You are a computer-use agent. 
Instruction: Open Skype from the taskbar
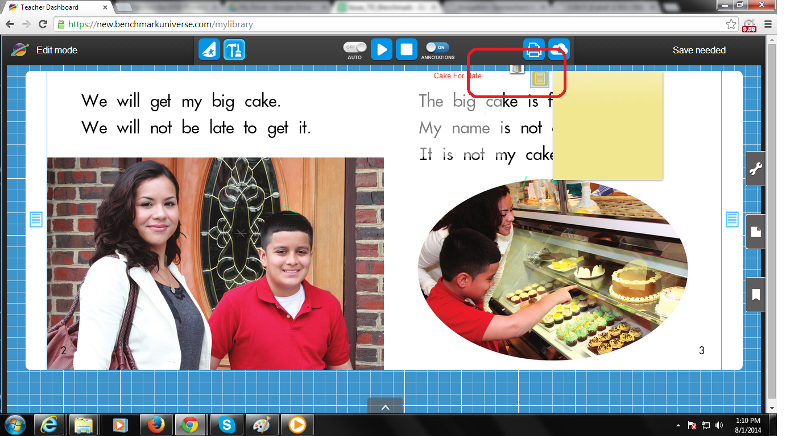tap(226, 425)
